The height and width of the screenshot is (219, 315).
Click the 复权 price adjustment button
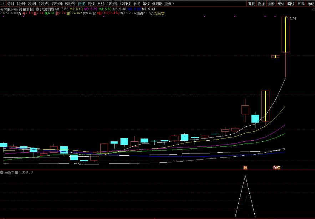[252, 4]
